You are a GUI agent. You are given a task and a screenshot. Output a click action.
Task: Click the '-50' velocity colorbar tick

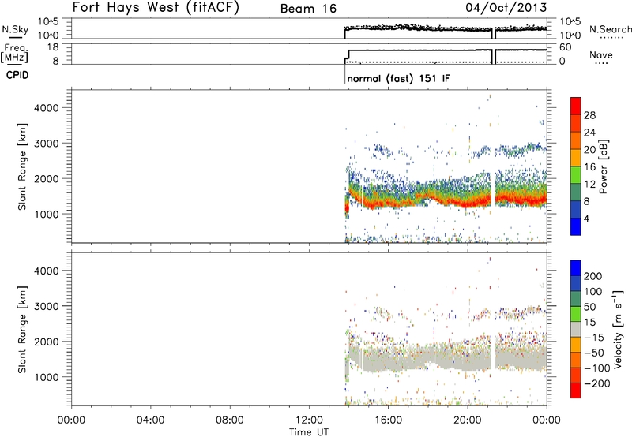592,353
